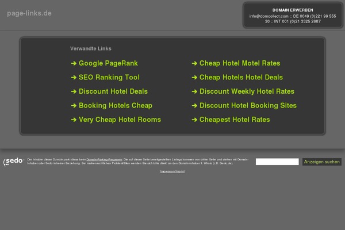Image resolution: width=345 pixels, height=230 pixels.
Task: Open the SEO Ranking Tool link
Action: pos(109,77)
